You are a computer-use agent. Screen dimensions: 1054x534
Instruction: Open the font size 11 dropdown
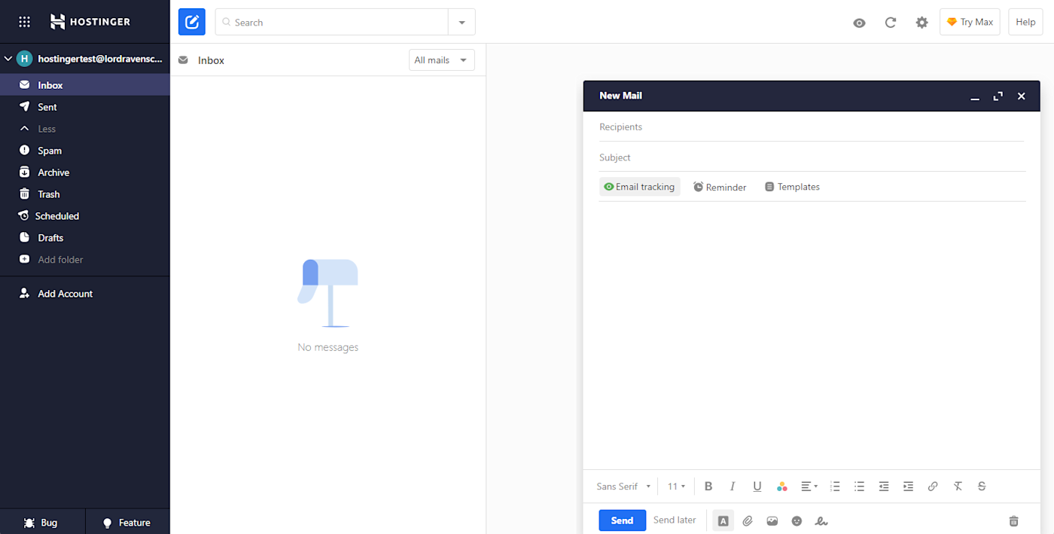(676, 487)
